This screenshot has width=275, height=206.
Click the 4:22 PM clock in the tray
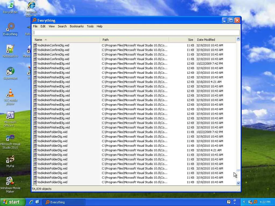265,202
